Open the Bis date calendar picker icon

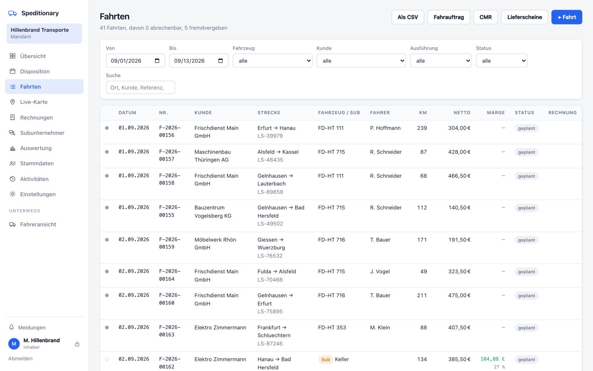221,61
